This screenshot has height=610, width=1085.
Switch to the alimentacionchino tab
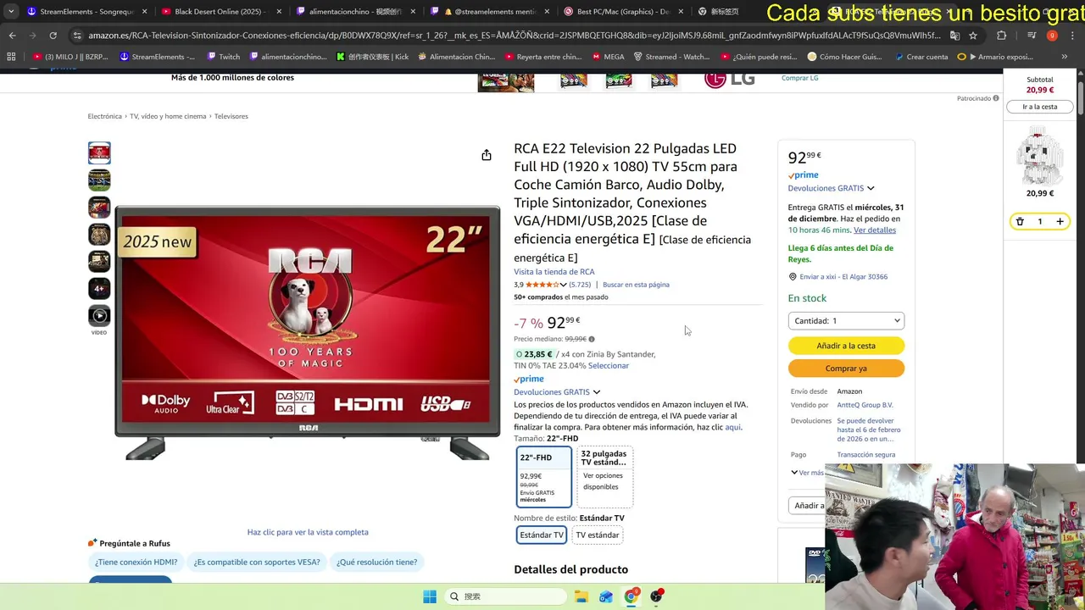pyautogui.click(x=354, y=12)
